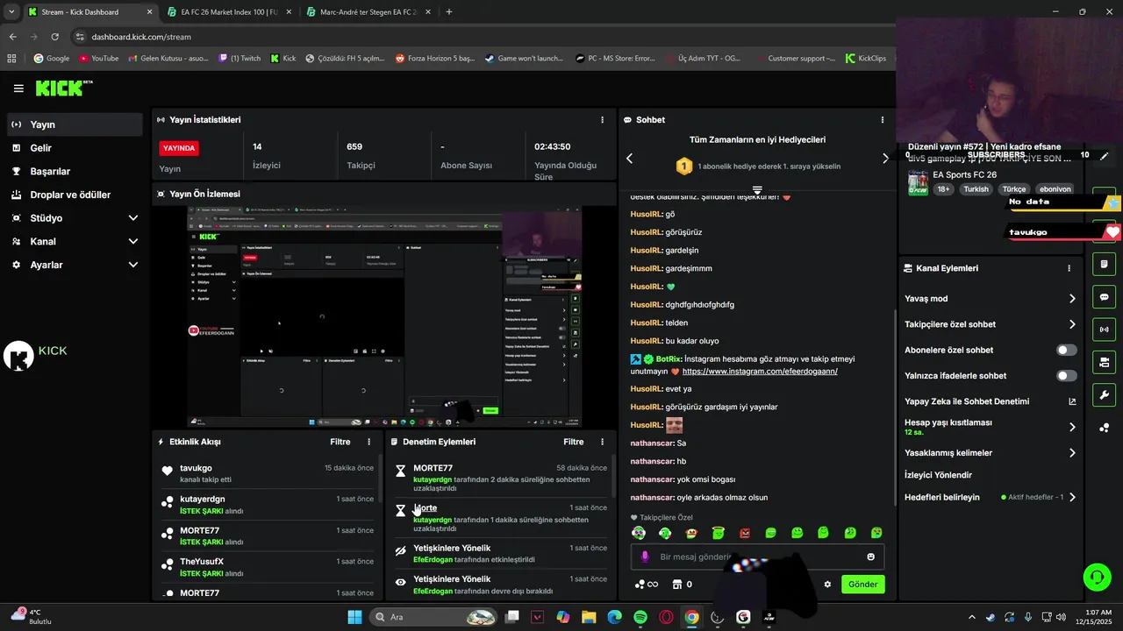Open Yayın İstatistikleri panel options menu
The image size is (1123, 631).
click(602, 120)
